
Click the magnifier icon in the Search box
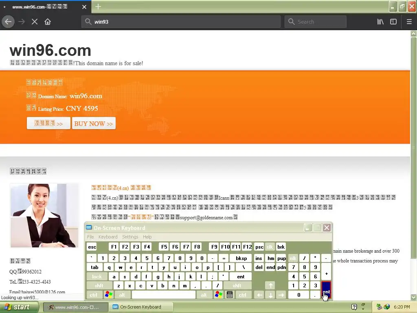292,22
